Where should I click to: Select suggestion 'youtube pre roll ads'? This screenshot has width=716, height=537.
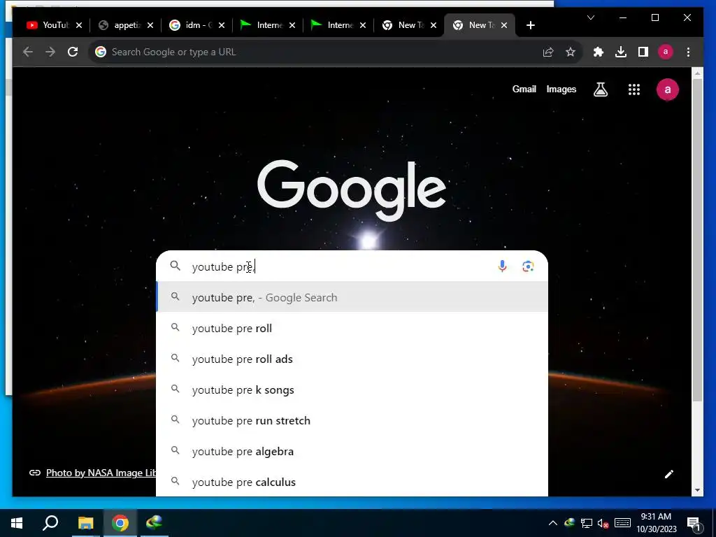coord(352,359)
